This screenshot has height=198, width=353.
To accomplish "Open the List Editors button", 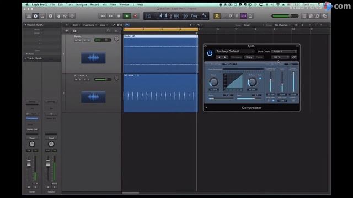I will tap(304, 16).
